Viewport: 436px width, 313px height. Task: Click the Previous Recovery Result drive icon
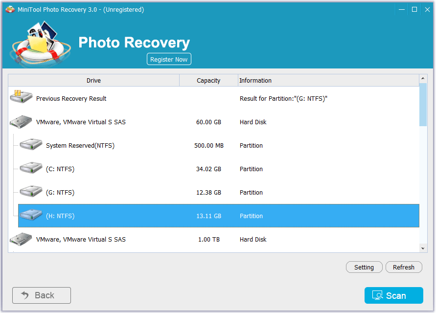coord(21,96)
